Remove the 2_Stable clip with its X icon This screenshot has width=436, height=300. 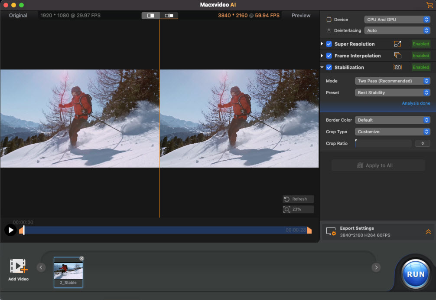click(x=81, y=259)
